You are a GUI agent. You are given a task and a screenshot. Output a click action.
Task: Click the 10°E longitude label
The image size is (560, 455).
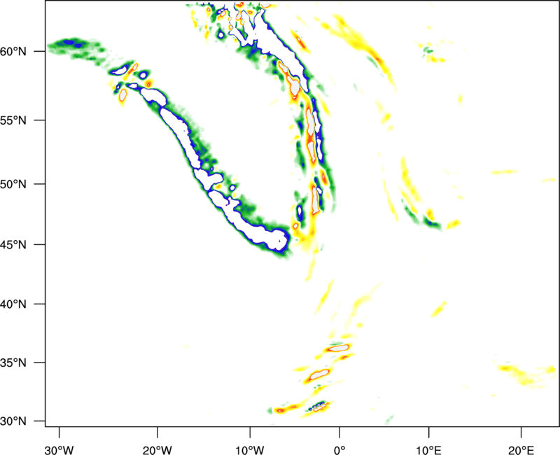click(x=428, y=450)
